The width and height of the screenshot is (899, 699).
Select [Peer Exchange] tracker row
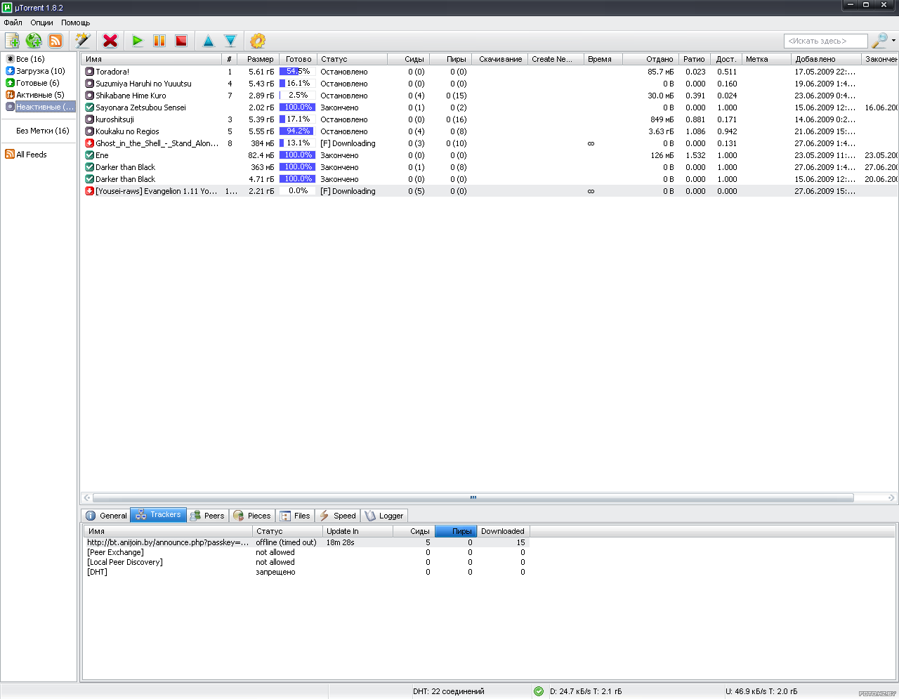coord(307,552)
